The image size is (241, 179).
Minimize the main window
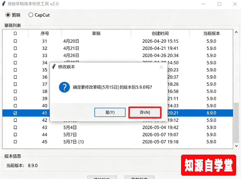[204, 4]
